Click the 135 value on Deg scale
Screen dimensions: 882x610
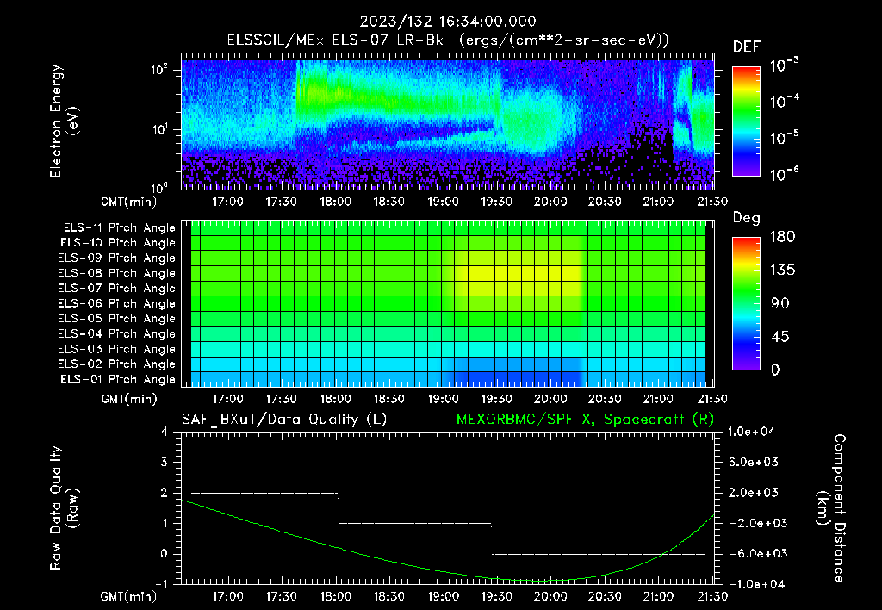(782, 271)
